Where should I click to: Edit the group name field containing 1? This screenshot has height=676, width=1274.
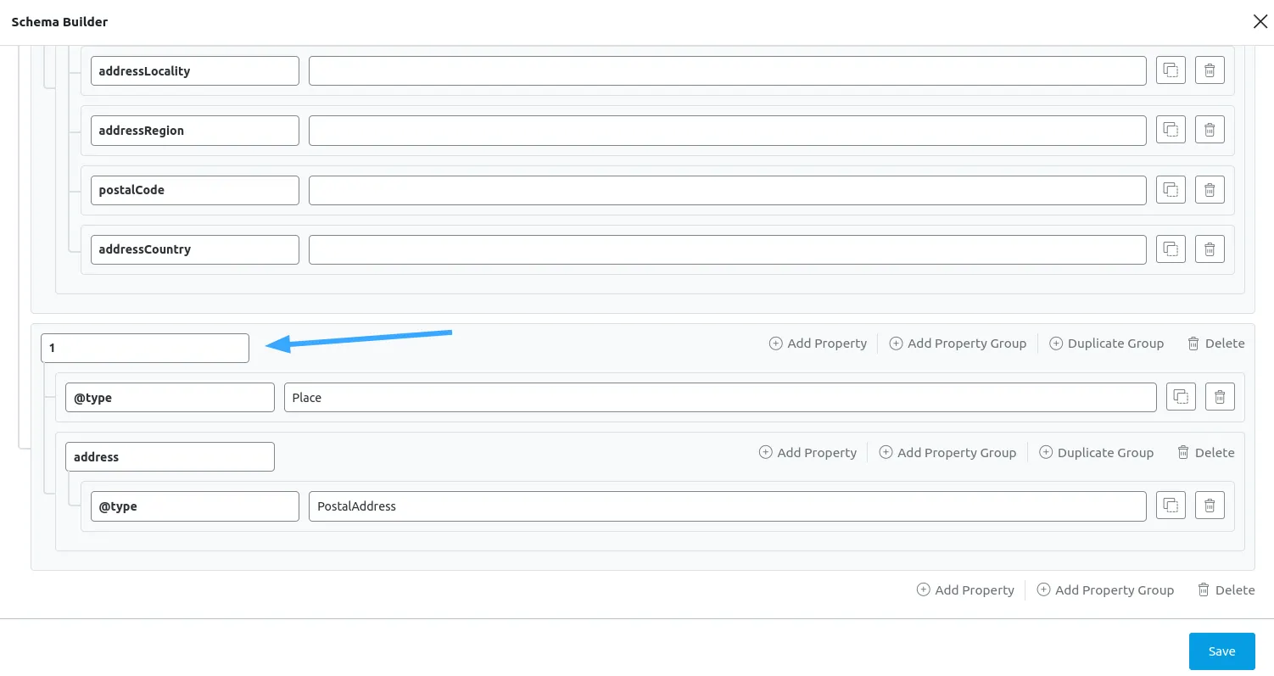pyautogui.click(x=145, y=349)
